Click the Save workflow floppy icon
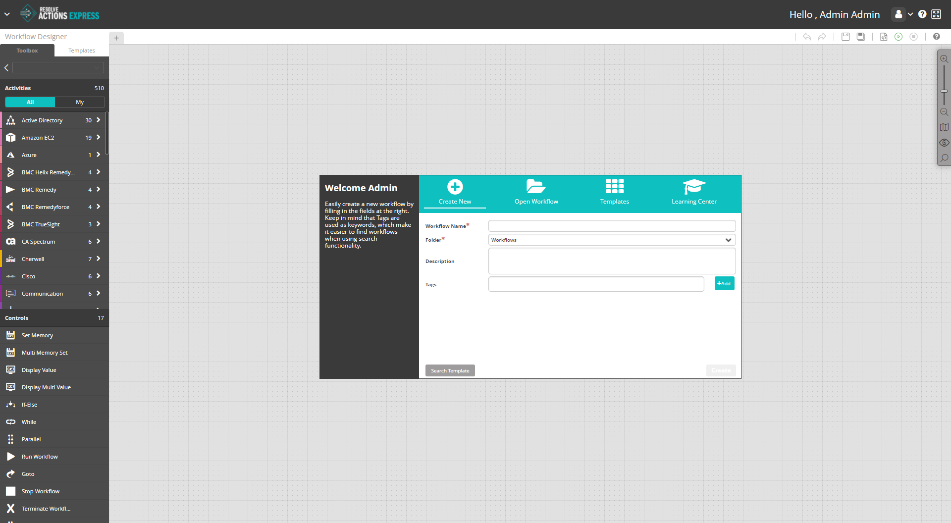The width and height of the screenshot is (951, 523). (845, 37)
